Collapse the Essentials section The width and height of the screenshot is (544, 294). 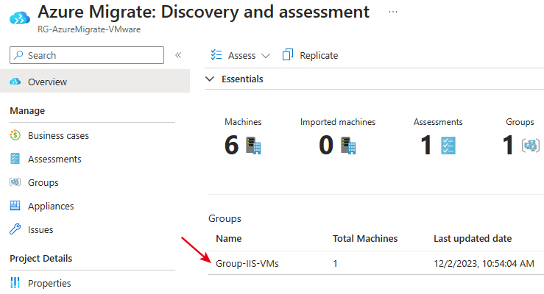click(x=210, y=79)
